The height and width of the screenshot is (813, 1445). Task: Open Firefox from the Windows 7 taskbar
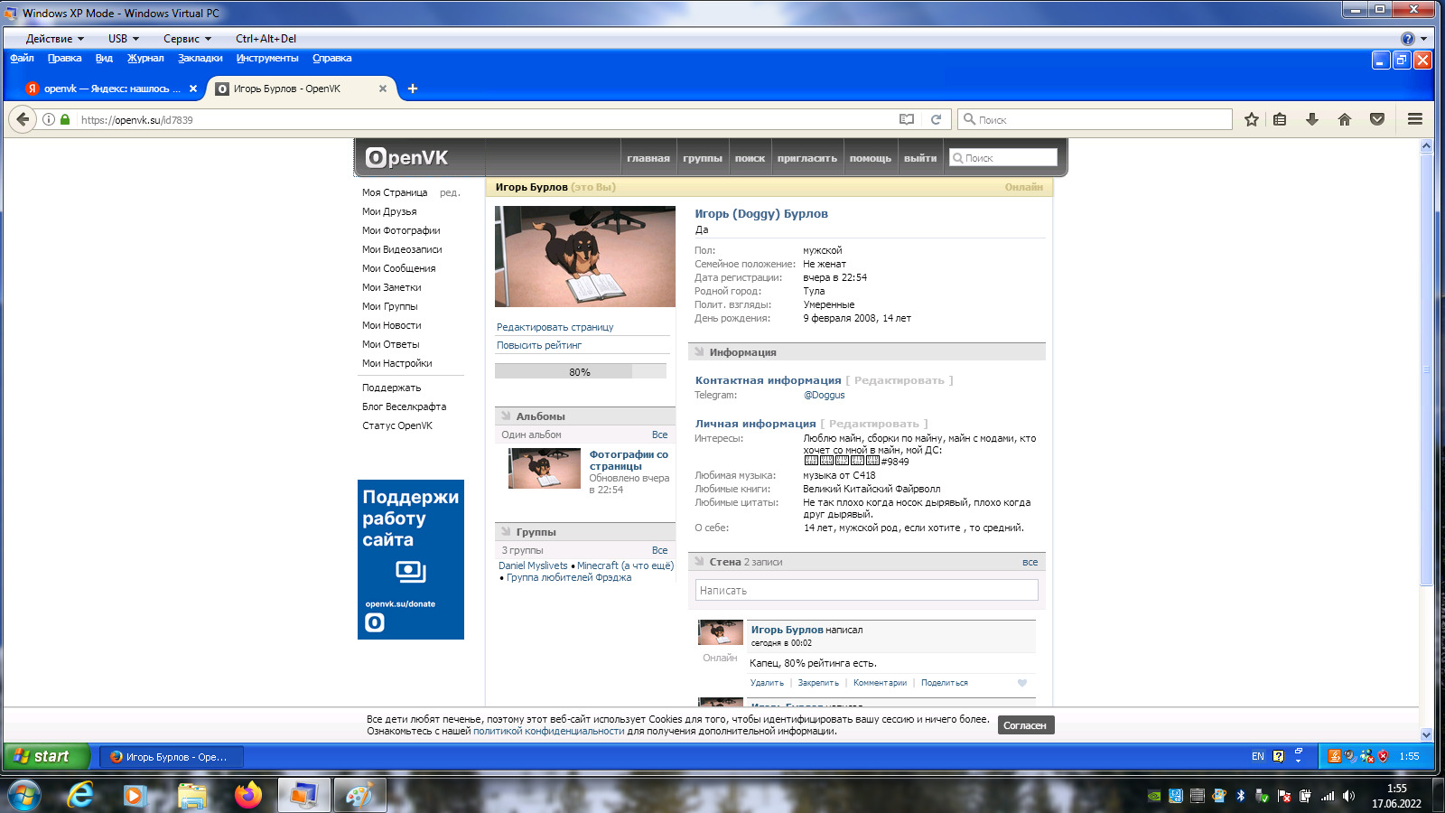point(247,795)
